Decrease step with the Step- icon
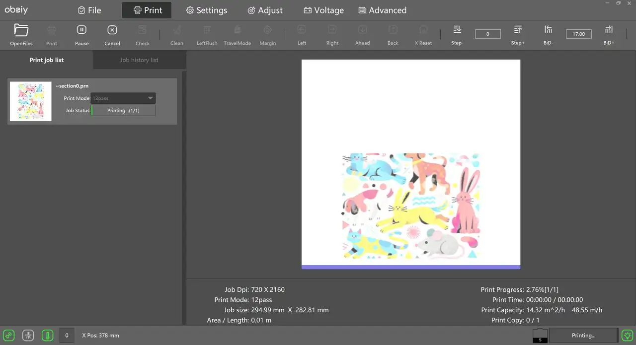The height and width of the screenshot is (345, 636). (x=458, y=34)
